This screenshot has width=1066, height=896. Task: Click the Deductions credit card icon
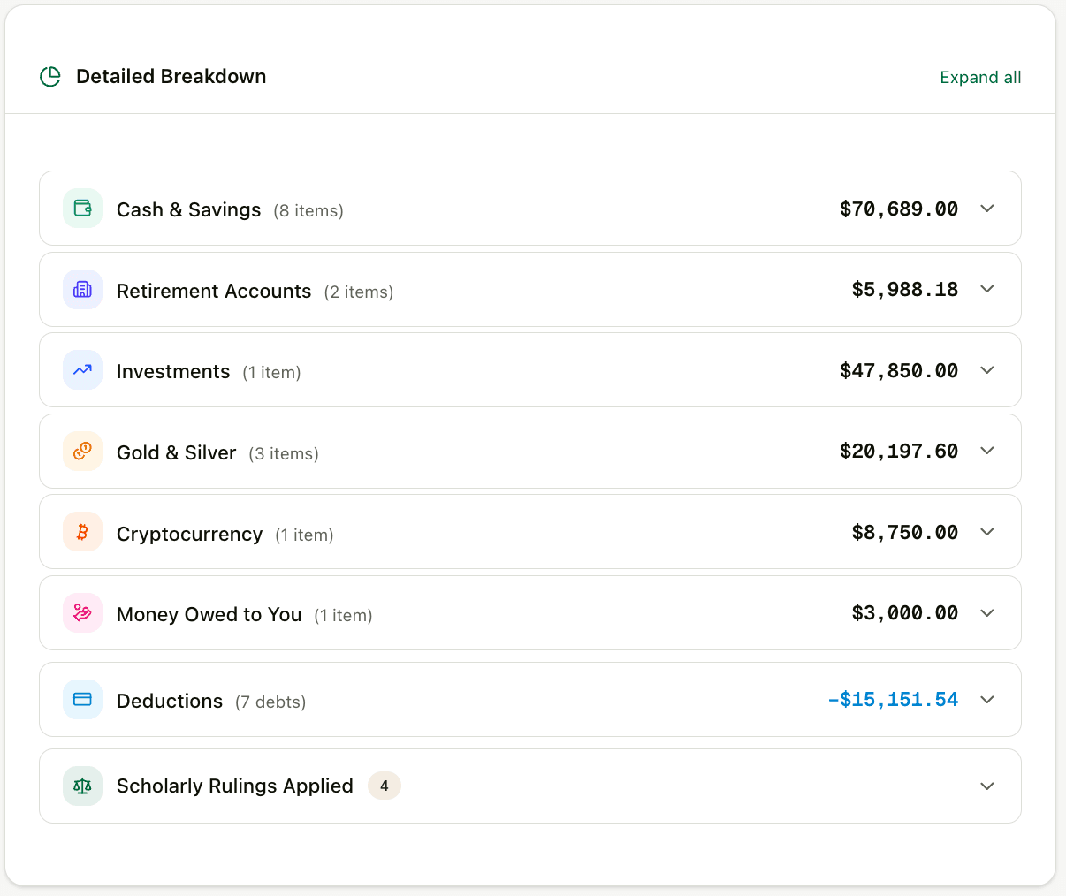82,700
